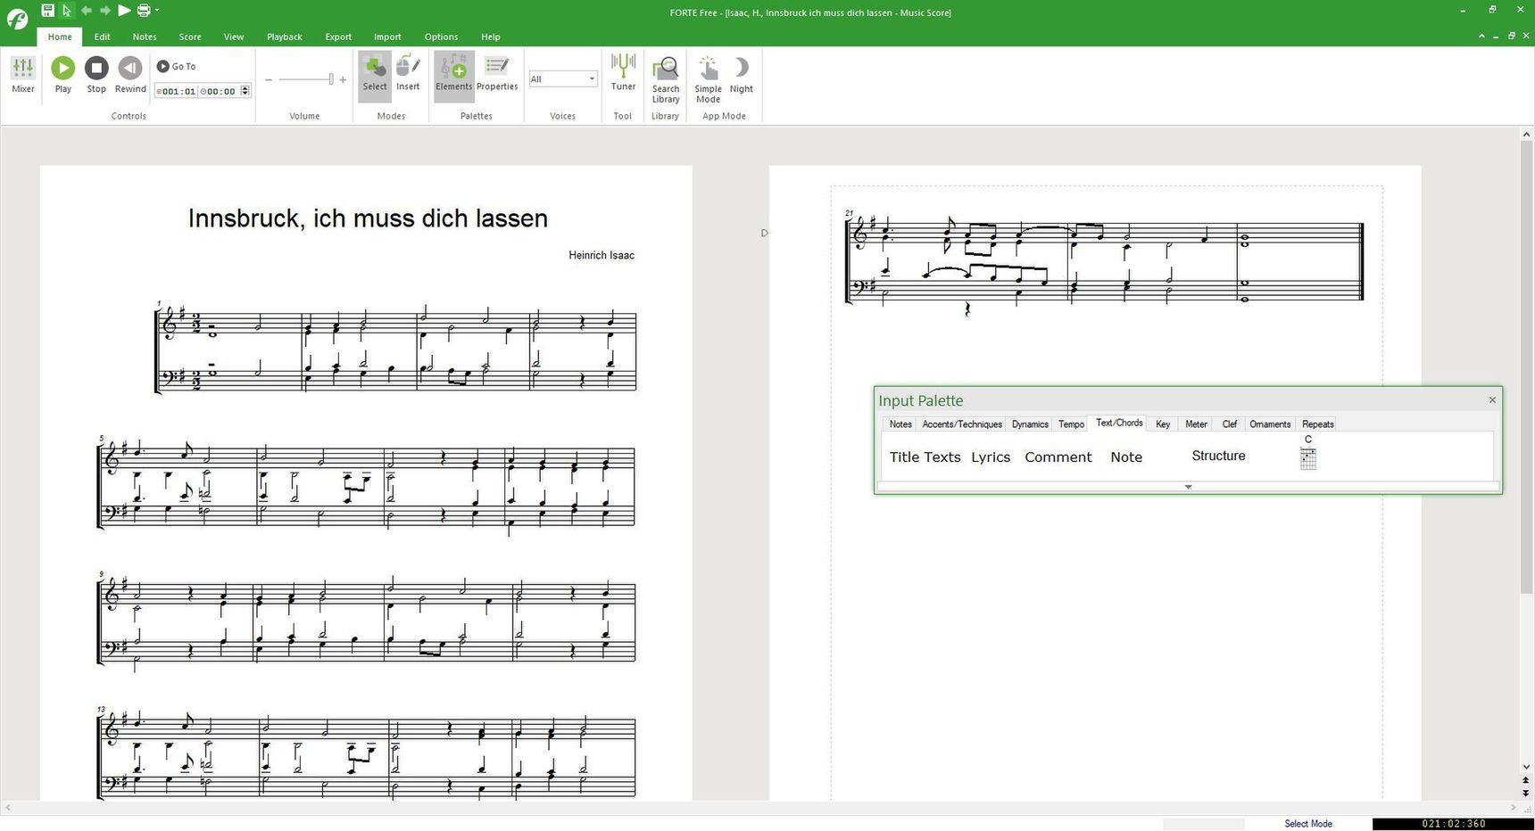1535x831 pixels.
Task: Adjust the time position stepper arrows
Action: pyautogui.click(x=245, y=91)
